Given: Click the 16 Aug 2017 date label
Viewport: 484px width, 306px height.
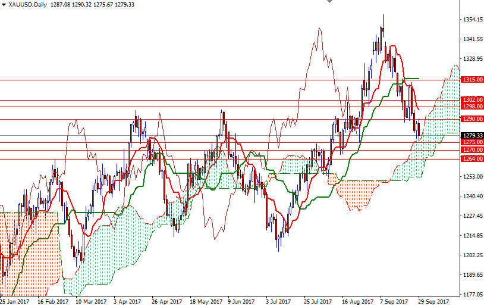Looking at the screenshot, I should click(x=357, y=301).
